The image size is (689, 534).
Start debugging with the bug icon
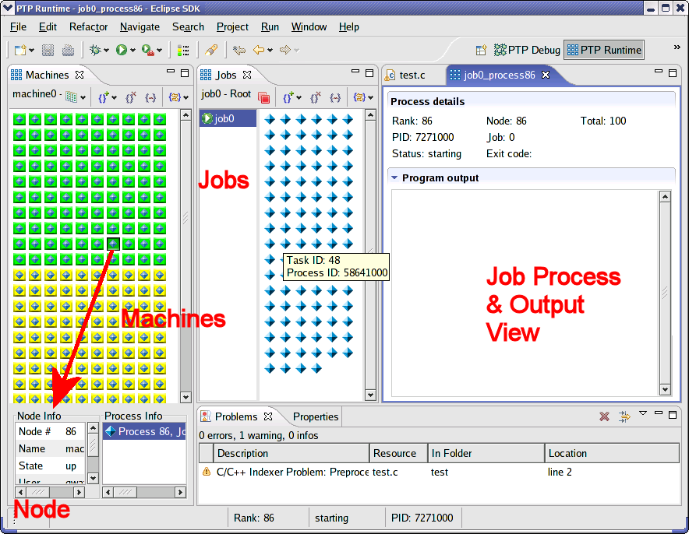point(95,50)
